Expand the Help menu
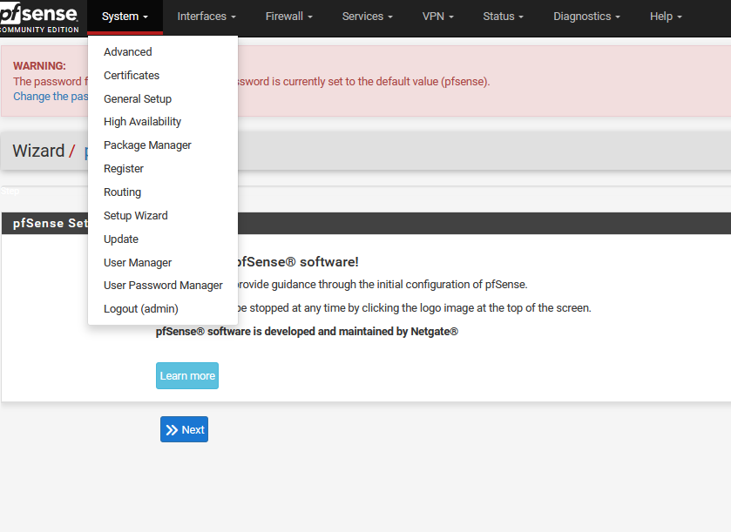Screen dimensions: 731x532 click(666, 17)
